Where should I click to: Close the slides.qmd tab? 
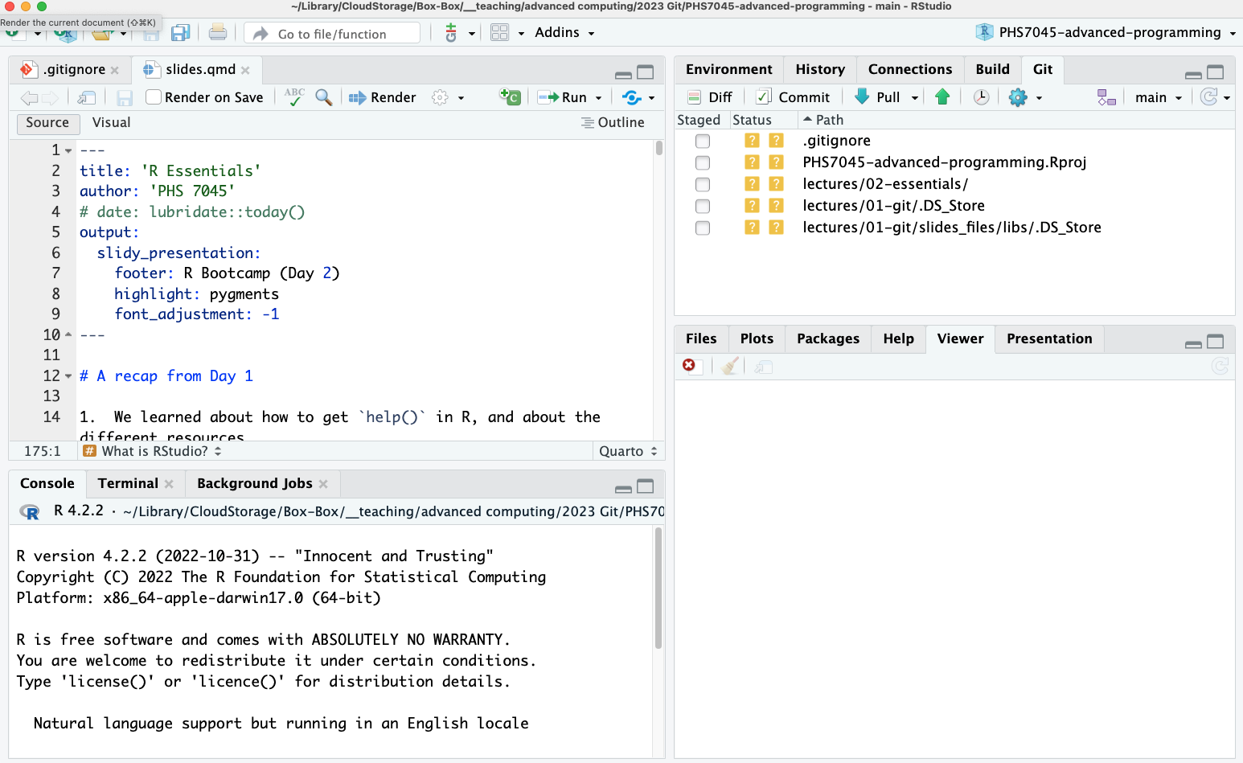[x=245, y=71]
